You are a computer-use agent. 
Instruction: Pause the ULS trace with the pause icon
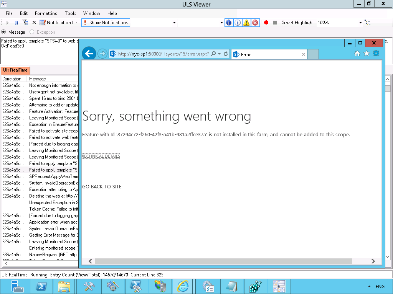tap(16, 23)
